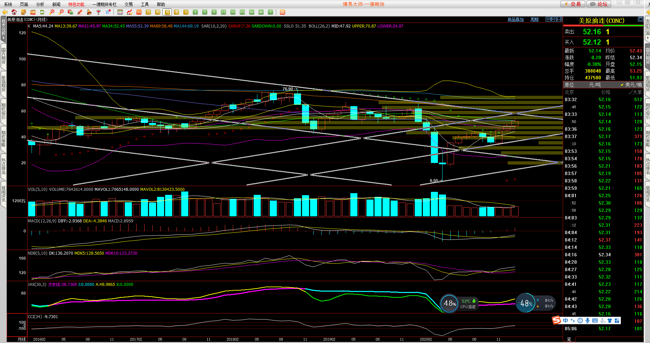The height and width of the screenshot is (343, 650).
Task: Select weekly 周 period button
Action: pos(158,12)
